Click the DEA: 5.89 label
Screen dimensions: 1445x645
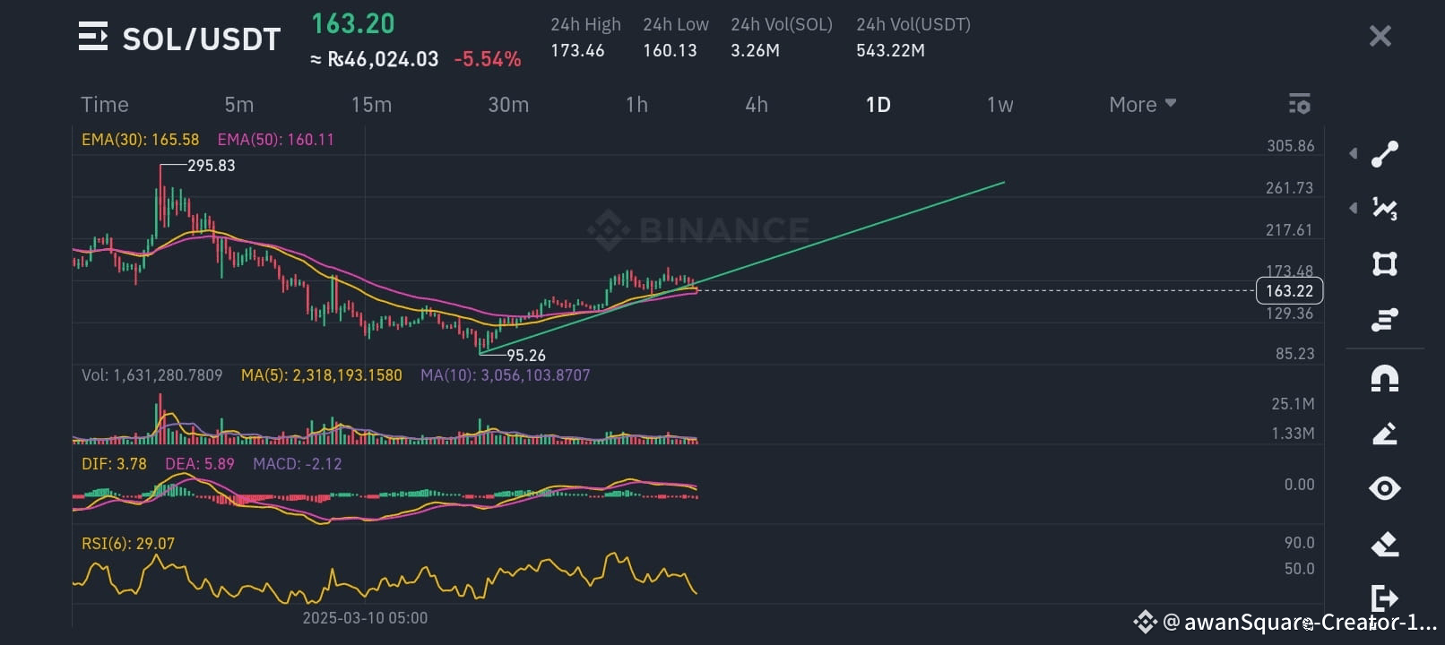(x=199, y=464)
